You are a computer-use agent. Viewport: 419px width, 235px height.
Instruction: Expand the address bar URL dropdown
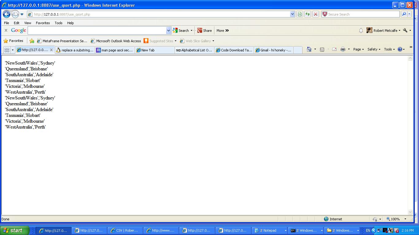coord(292,14)
